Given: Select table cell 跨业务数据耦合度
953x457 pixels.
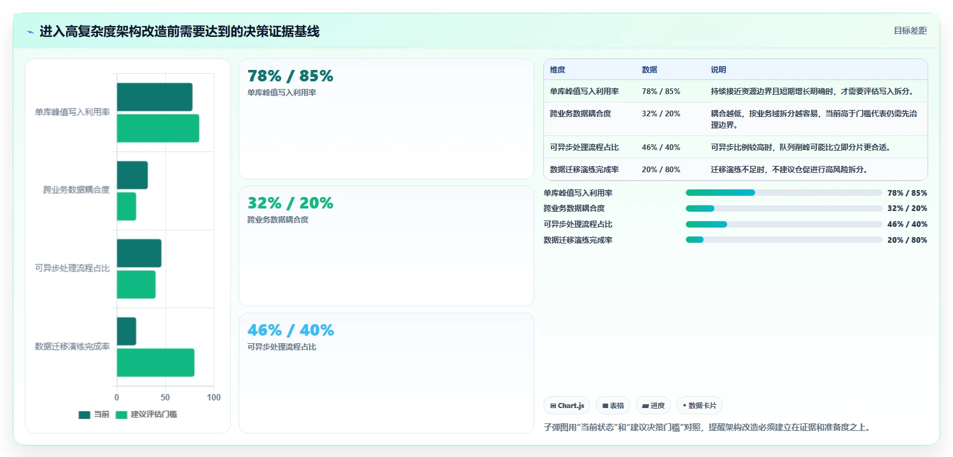Looking at the screenshot, I should click(580, 114).
